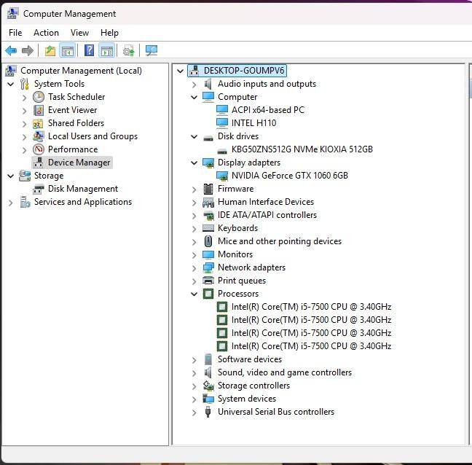Select Computer Management (Local) root node
This screenshot has height=465, width=472.
tap(81, 71)
